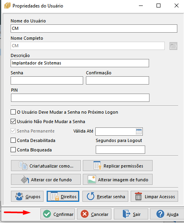Image resolution: width=184 pixels, height=223 pixels.
Task: Open the calendar picker in Válida Até
Action: point(139,131)
